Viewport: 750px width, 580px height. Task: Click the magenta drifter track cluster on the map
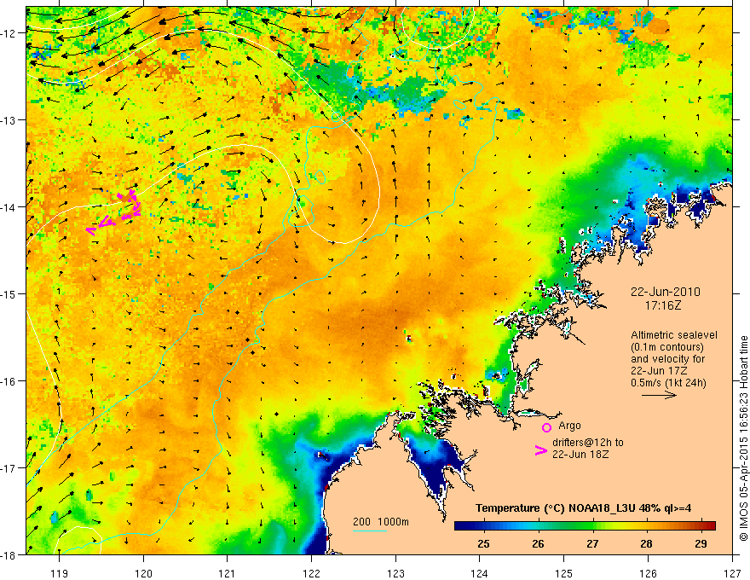[114, 213]
